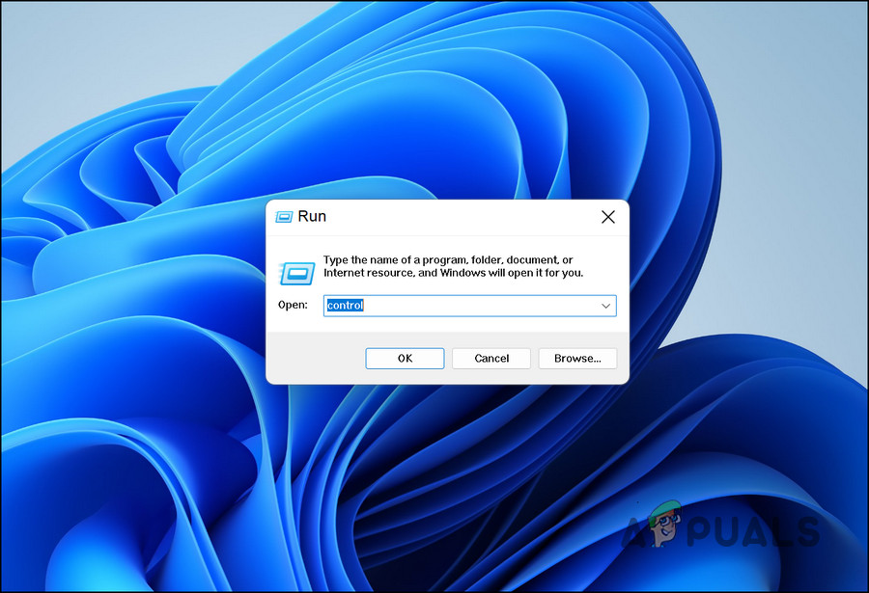Click the large Run program icon
The width and height of the screenshot is (869, 593).
pyautogui.click(x=297, y=273)
